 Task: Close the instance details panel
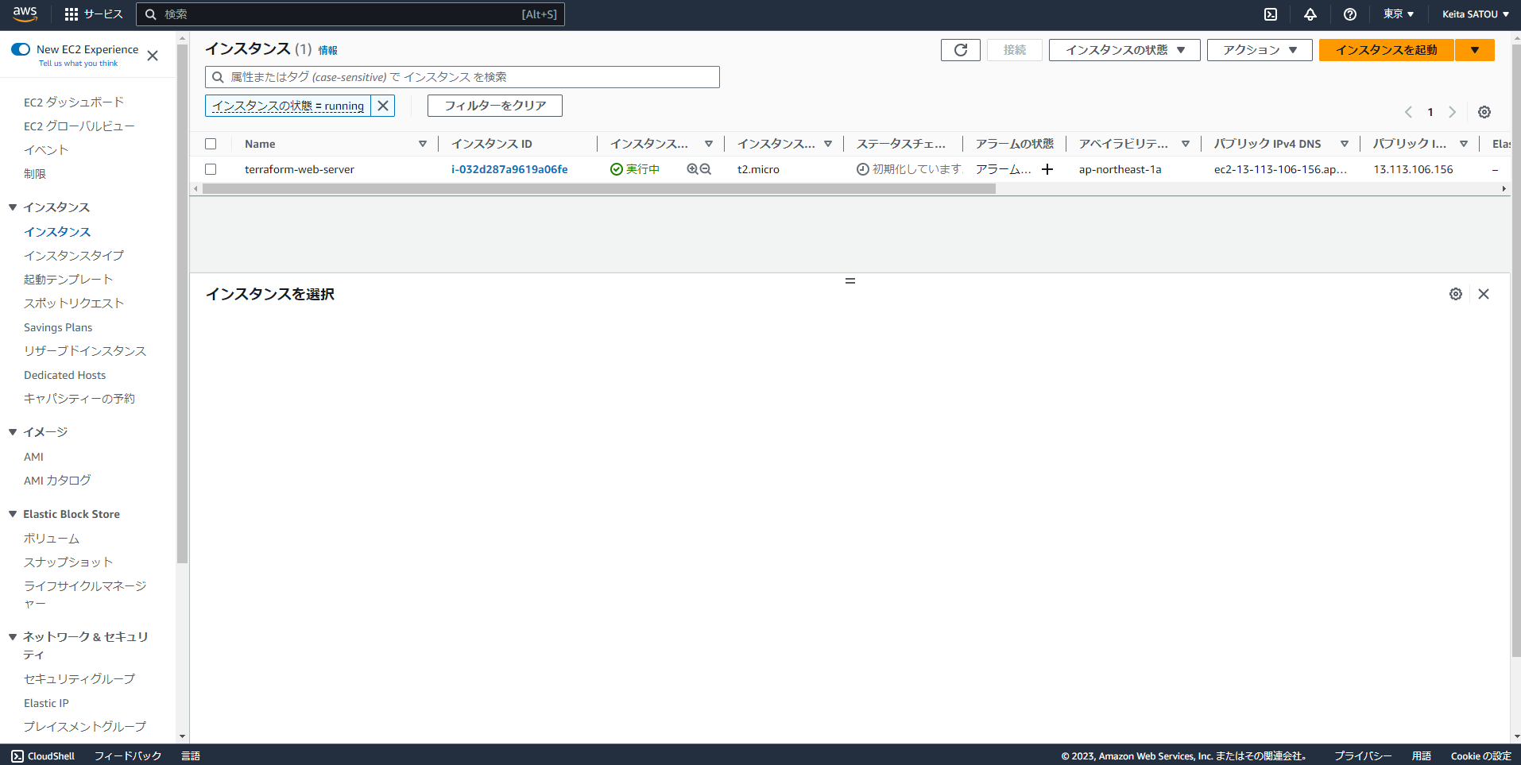click(1484, 294)
